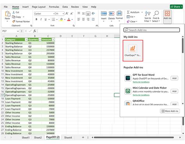Viewport: 185px width, 144px height.
Task: Switch to the Insert tab
Action: (x=25, y=7)
